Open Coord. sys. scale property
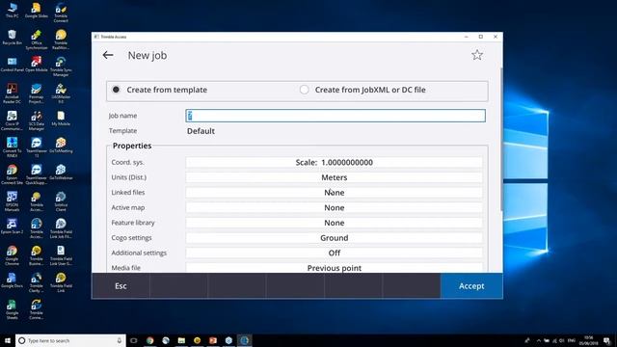This screenshot has height=347, width=617. point(335,162)
